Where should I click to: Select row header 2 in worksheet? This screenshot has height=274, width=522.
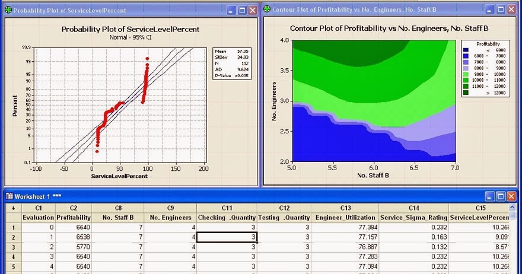(x=14, y=237)
